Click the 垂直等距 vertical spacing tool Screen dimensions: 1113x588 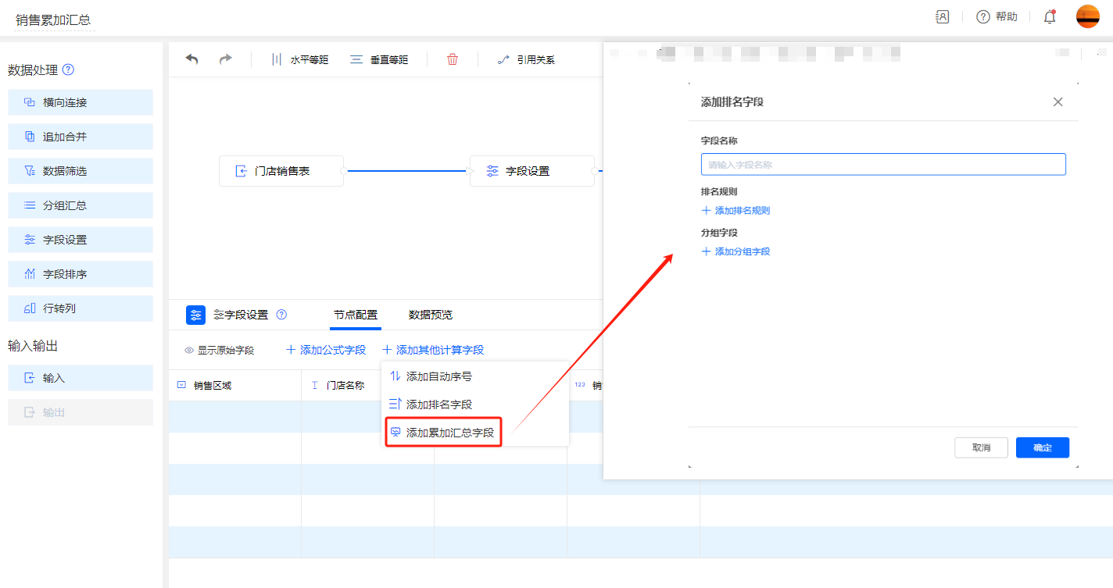379,59
